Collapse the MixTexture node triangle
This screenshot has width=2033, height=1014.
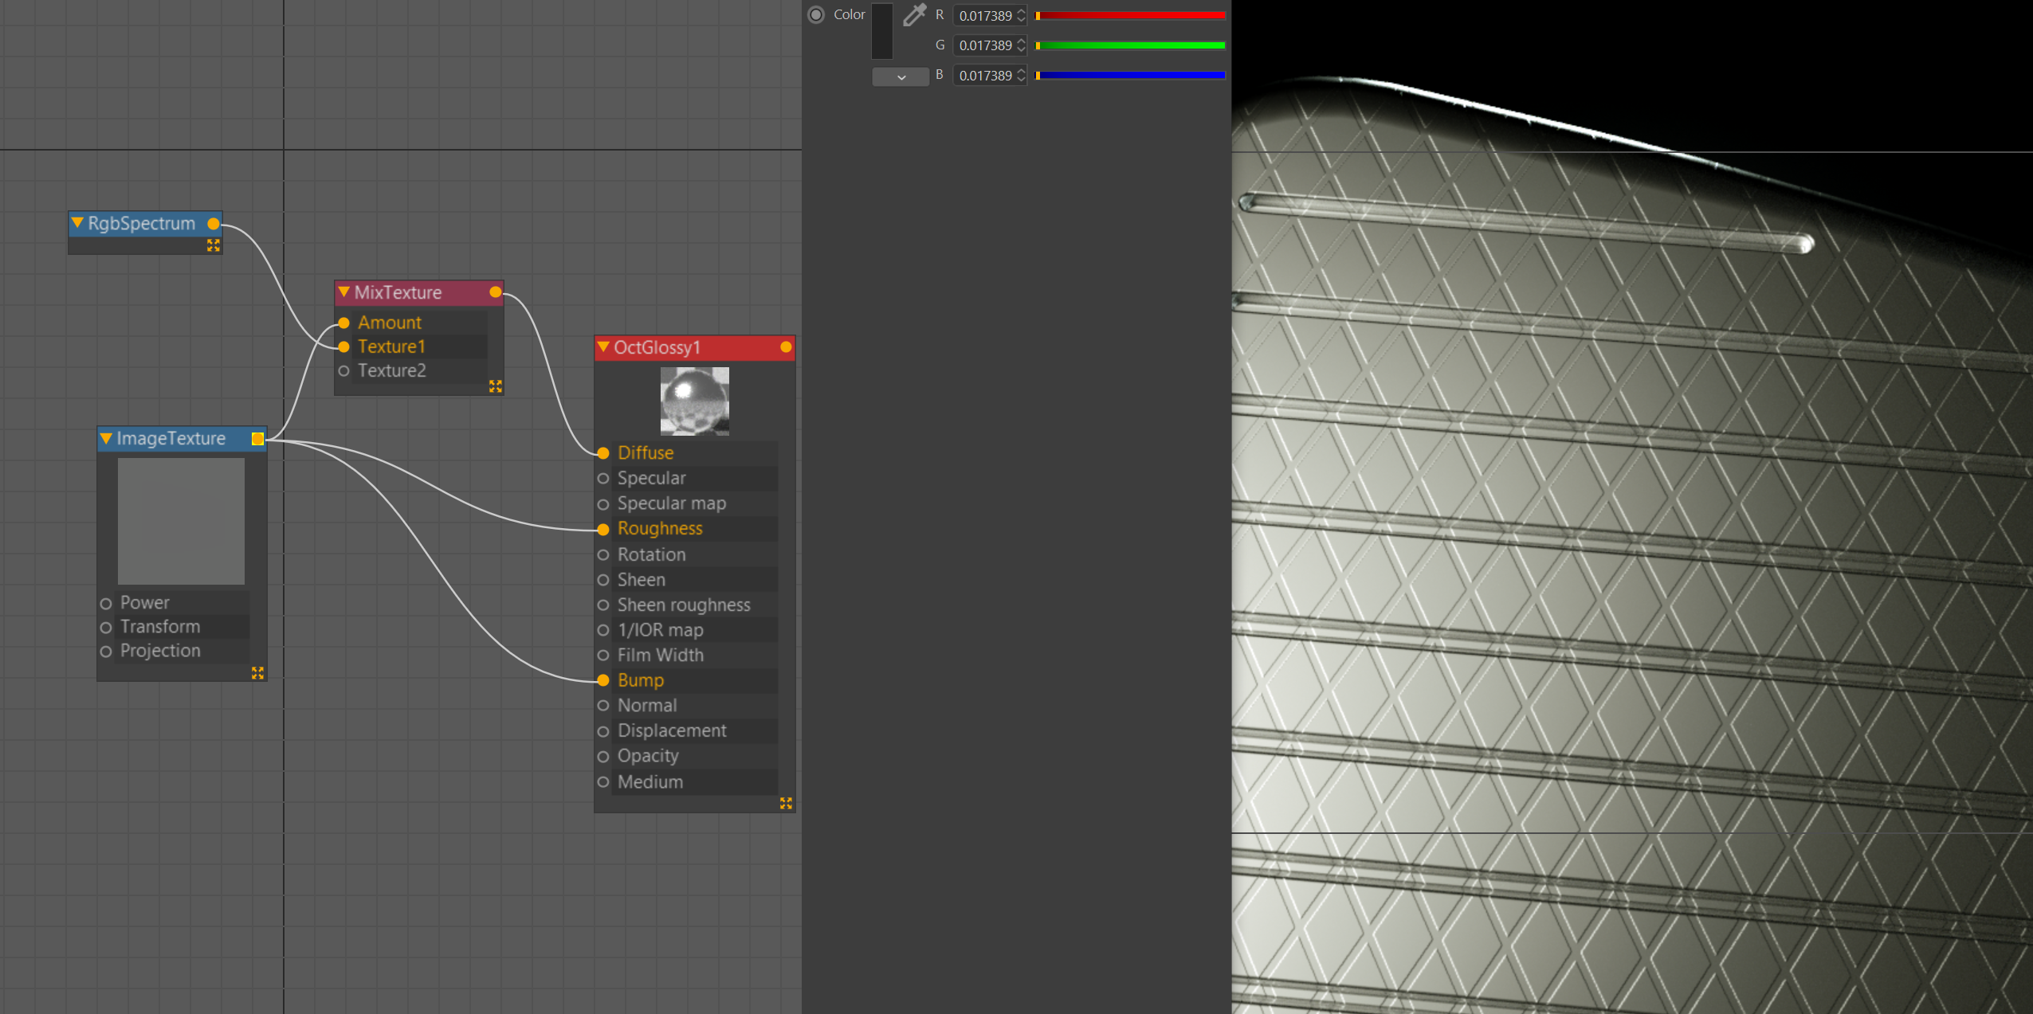[344, 292]
